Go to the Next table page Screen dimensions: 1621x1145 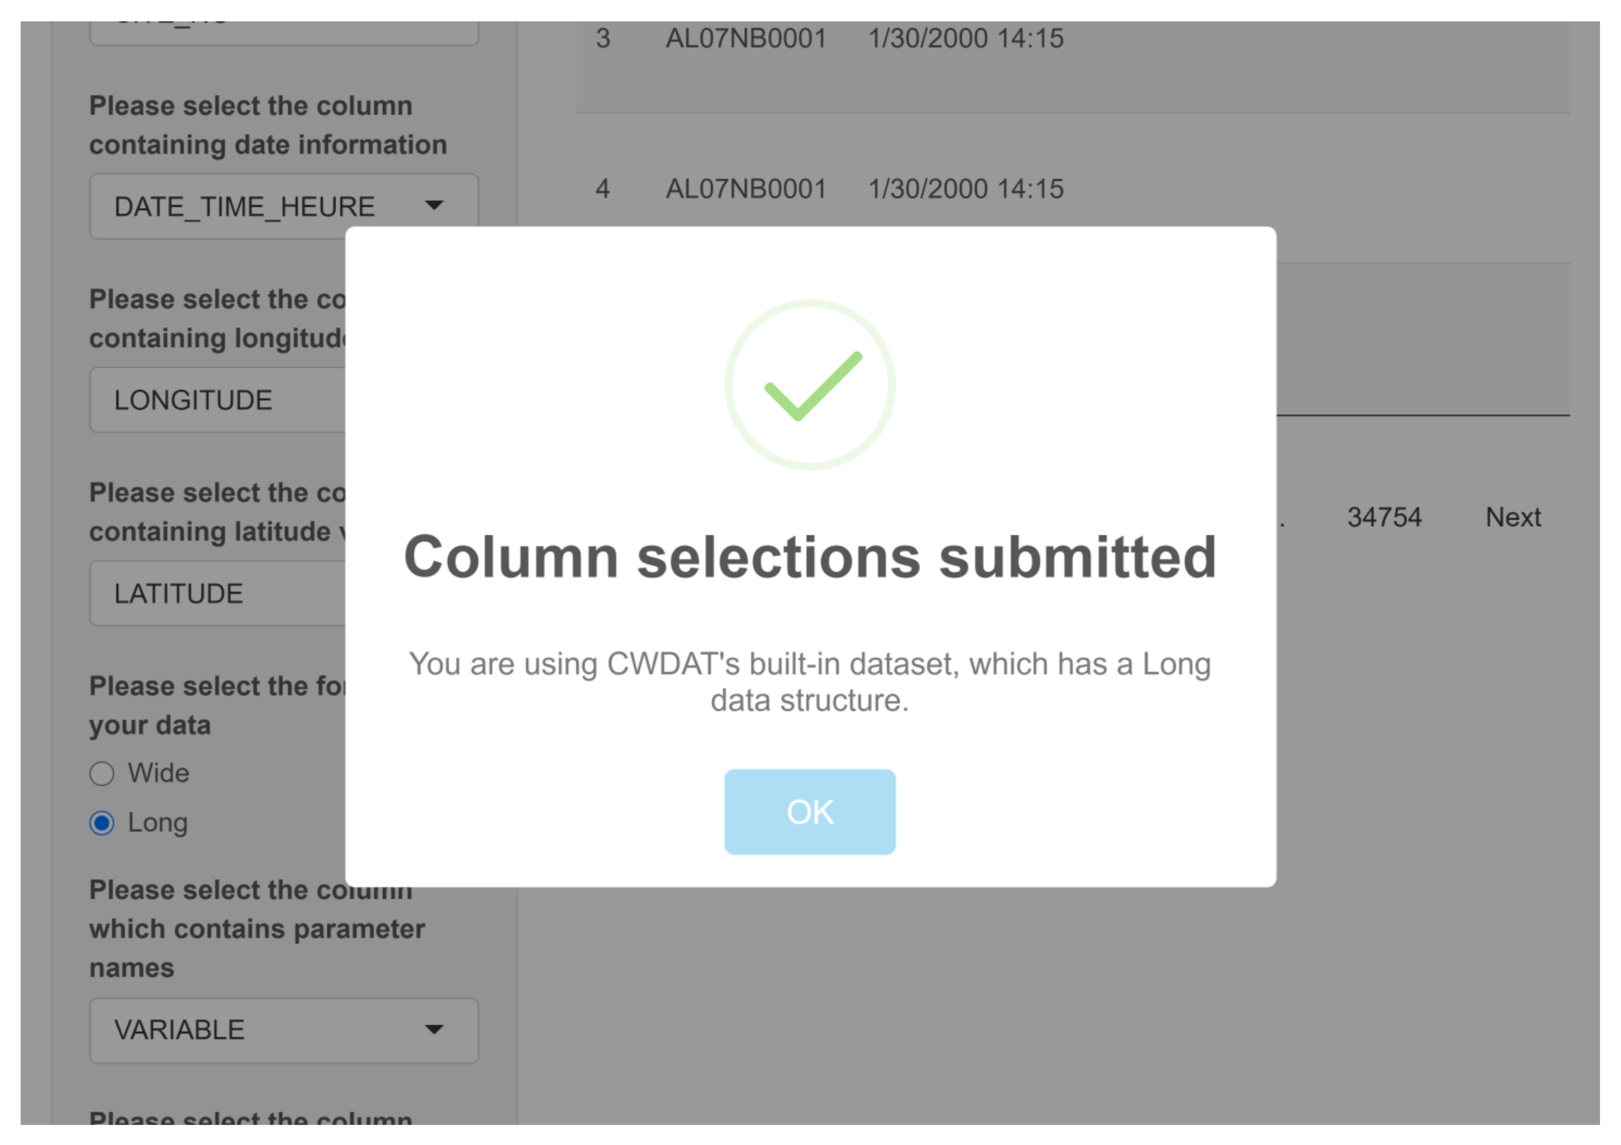coord(1512,517)
